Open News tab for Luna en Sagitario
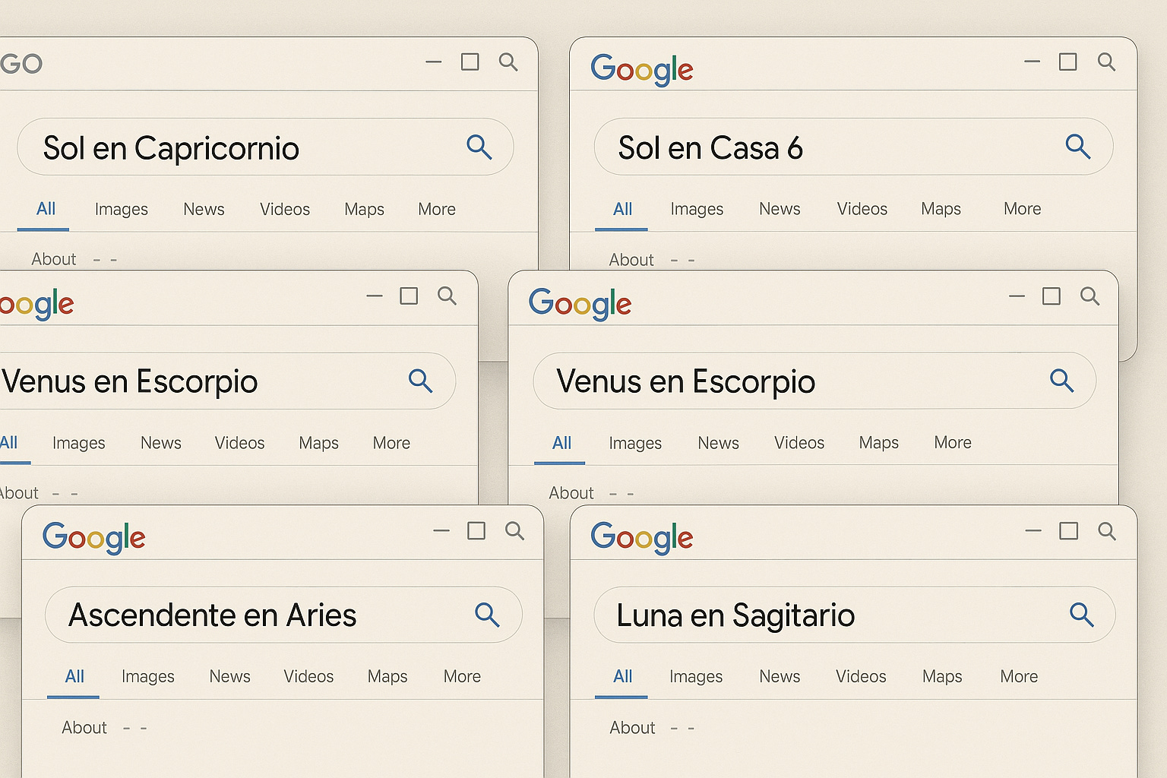 click(780, 676)
